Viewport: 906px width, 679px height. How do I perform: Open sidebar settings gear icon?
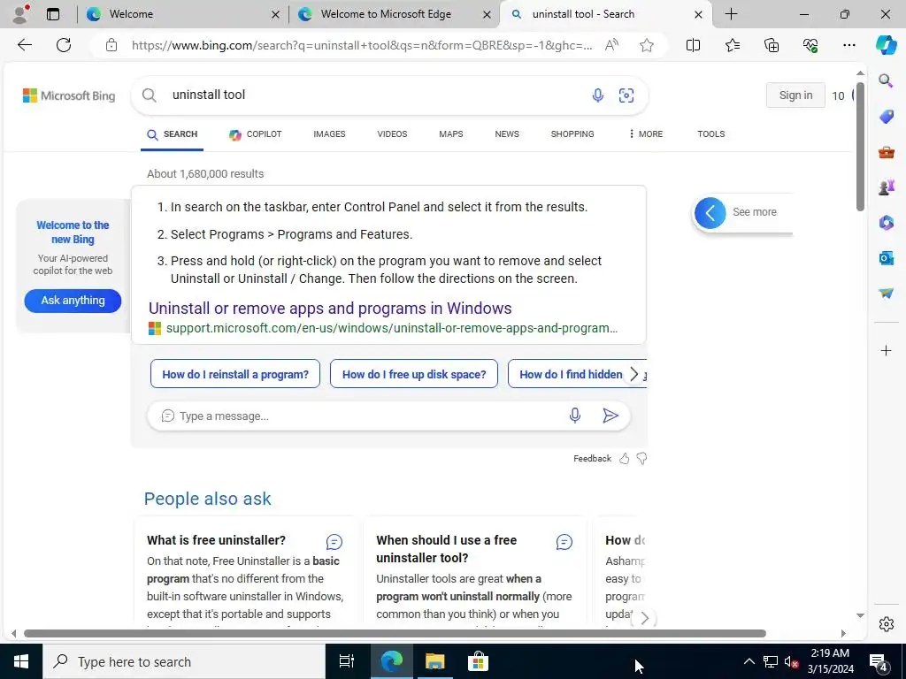(886, 624)
